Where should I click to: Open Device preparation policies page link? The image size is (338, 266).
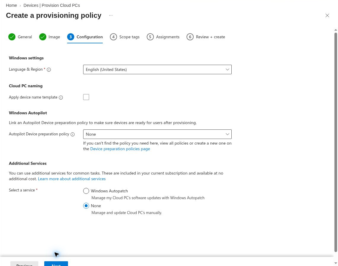click(x=120, y=149)
